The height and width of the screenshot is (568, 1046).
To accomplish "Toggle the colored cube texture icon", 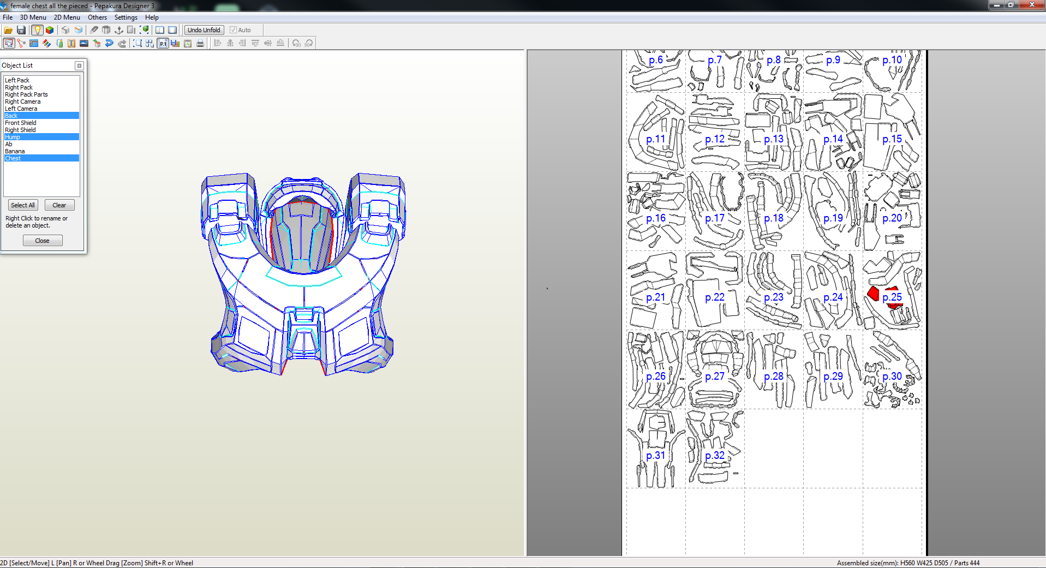I will [x=50, y=30].
